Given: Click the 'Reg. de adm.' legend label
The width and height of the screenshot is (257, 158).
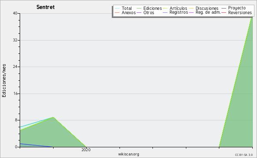Looking at the screenshot, I should click(x=208, y=12).
